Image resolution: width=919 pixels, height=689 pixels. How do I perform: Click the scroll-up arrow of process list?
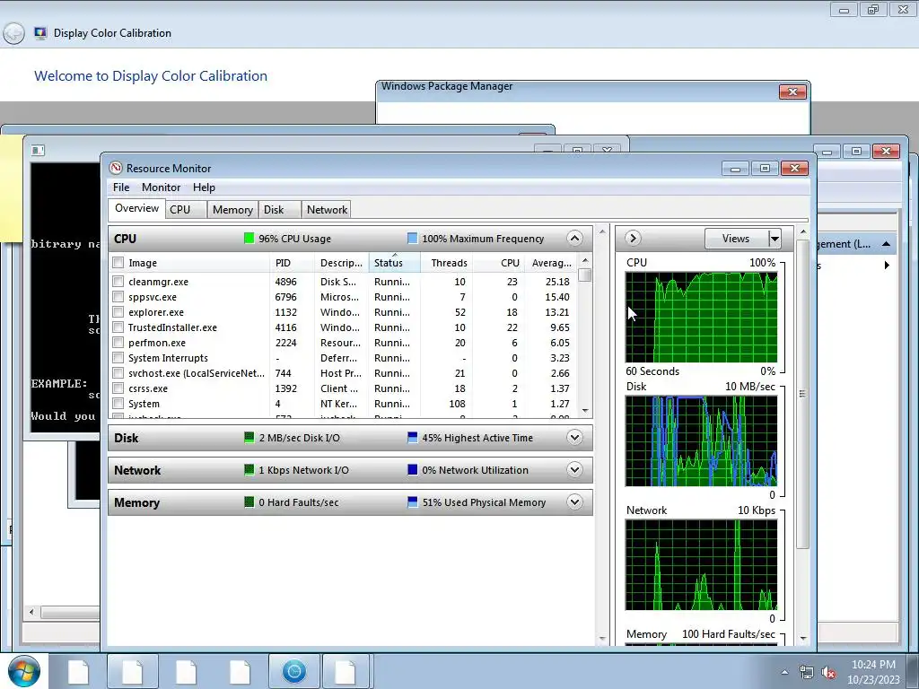click(x=585, y=260)
